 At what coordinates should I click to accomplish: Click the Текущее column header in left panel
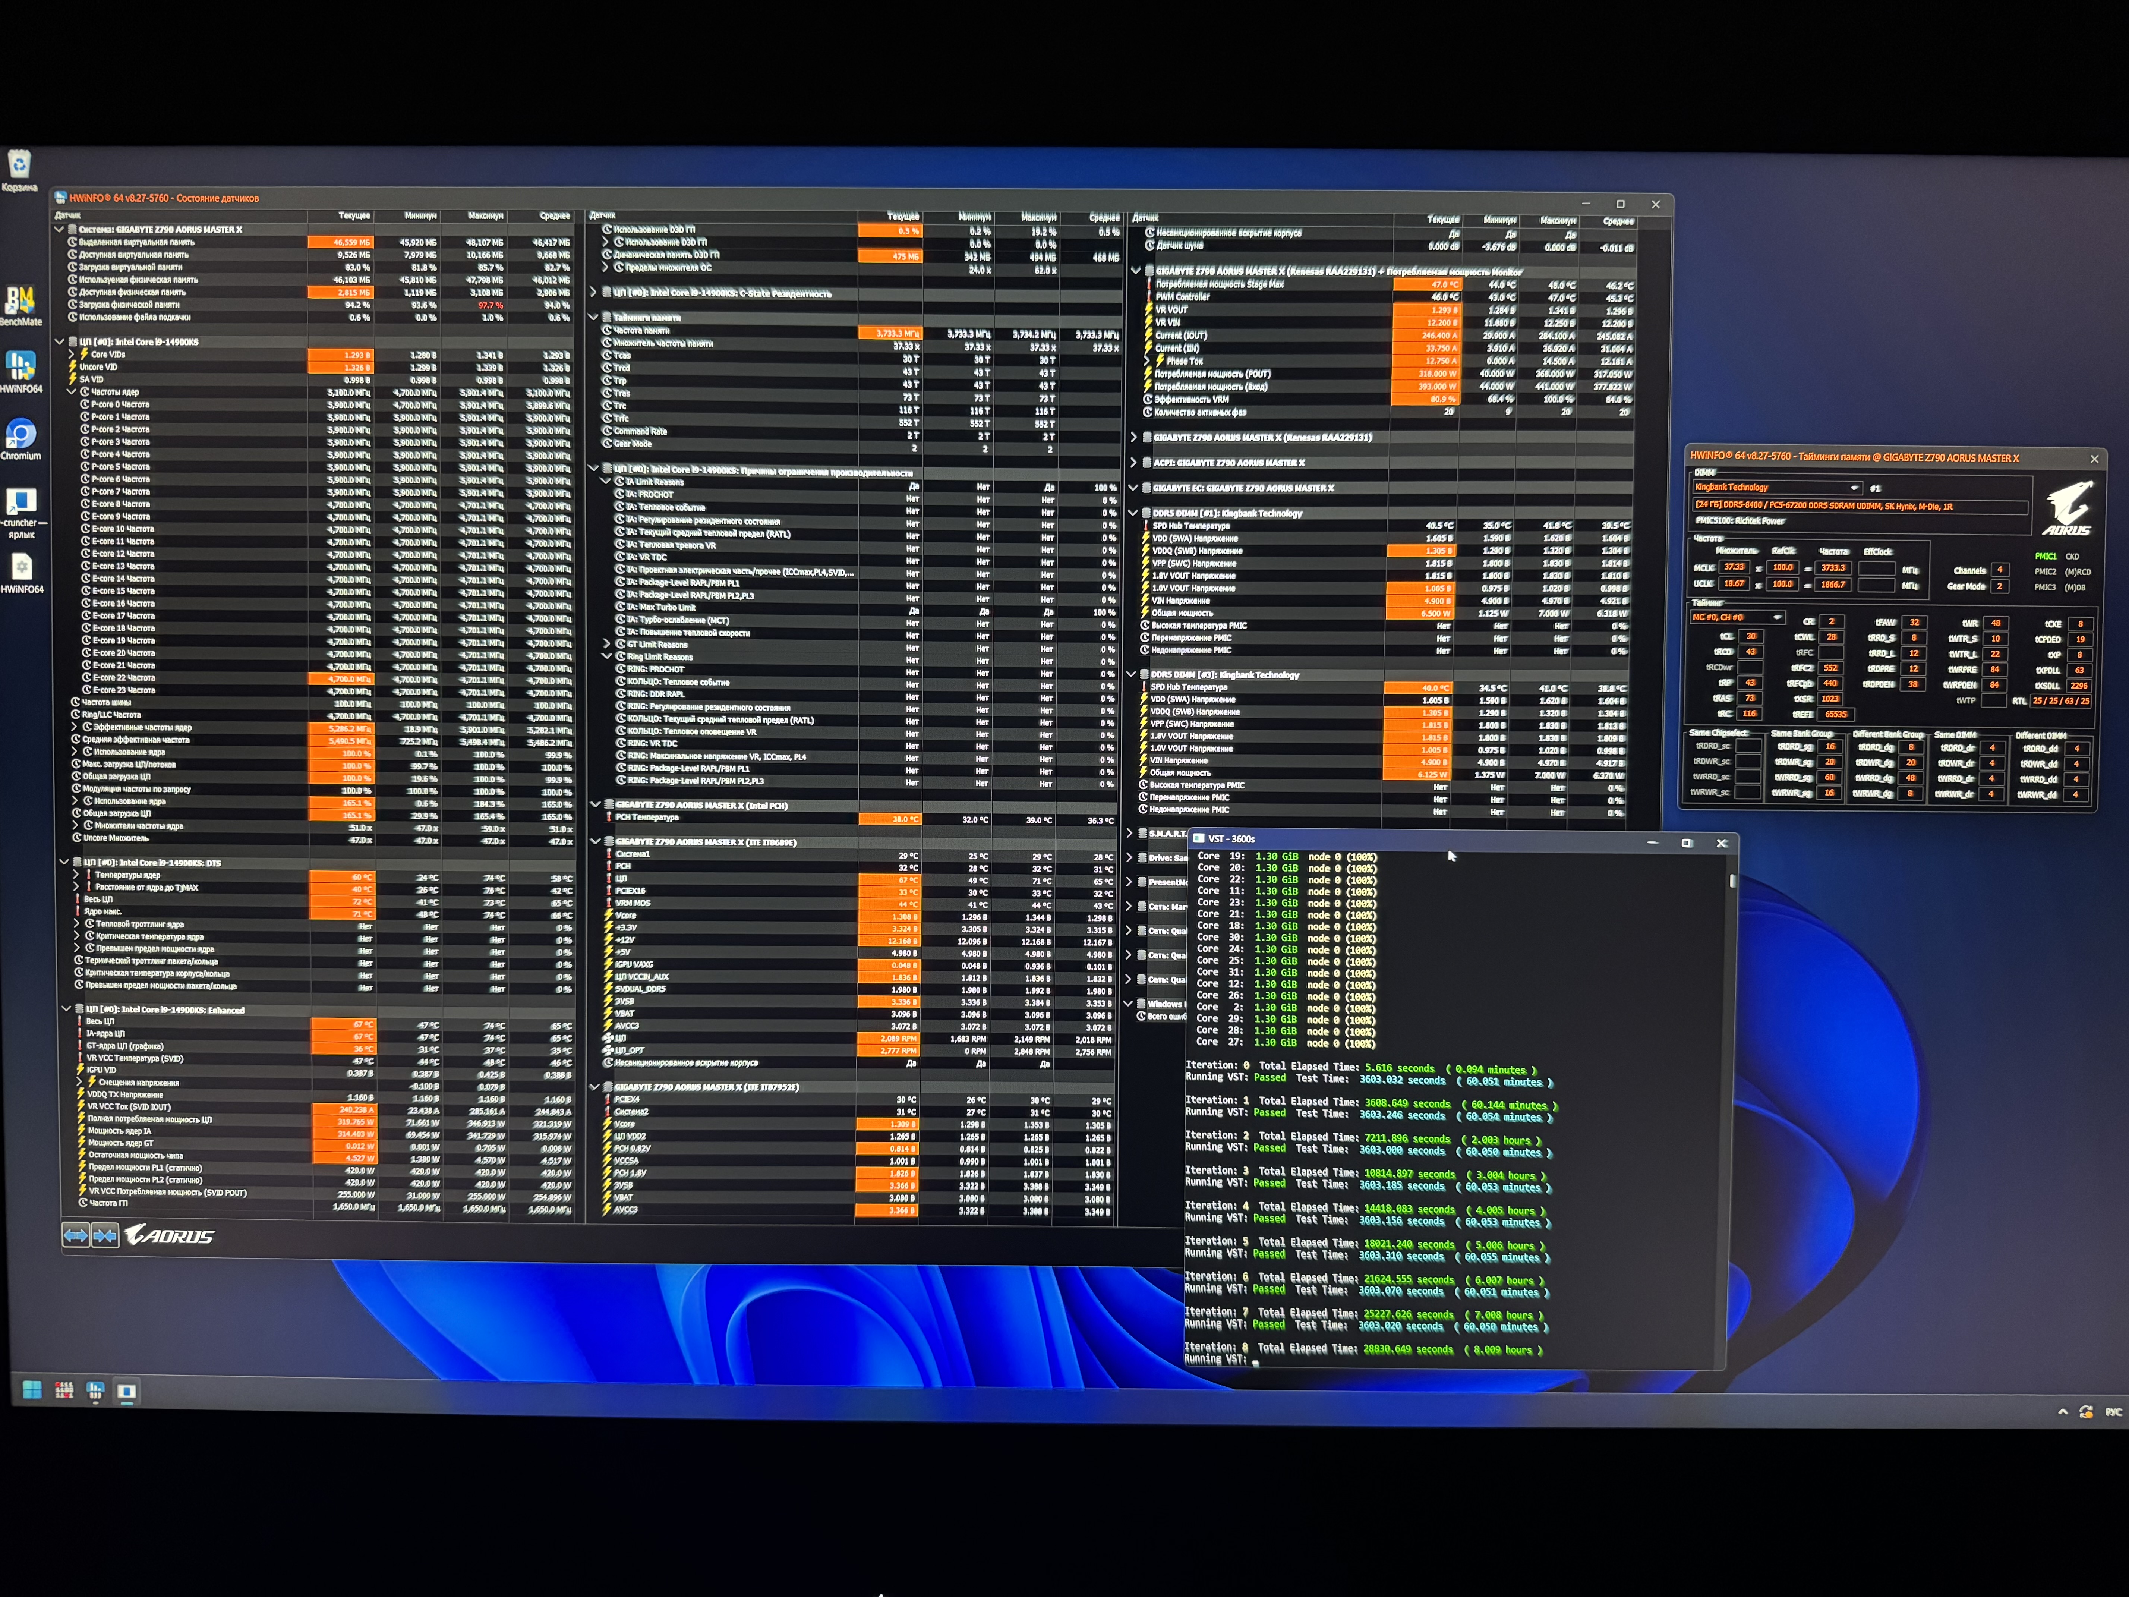coord(354,215)
